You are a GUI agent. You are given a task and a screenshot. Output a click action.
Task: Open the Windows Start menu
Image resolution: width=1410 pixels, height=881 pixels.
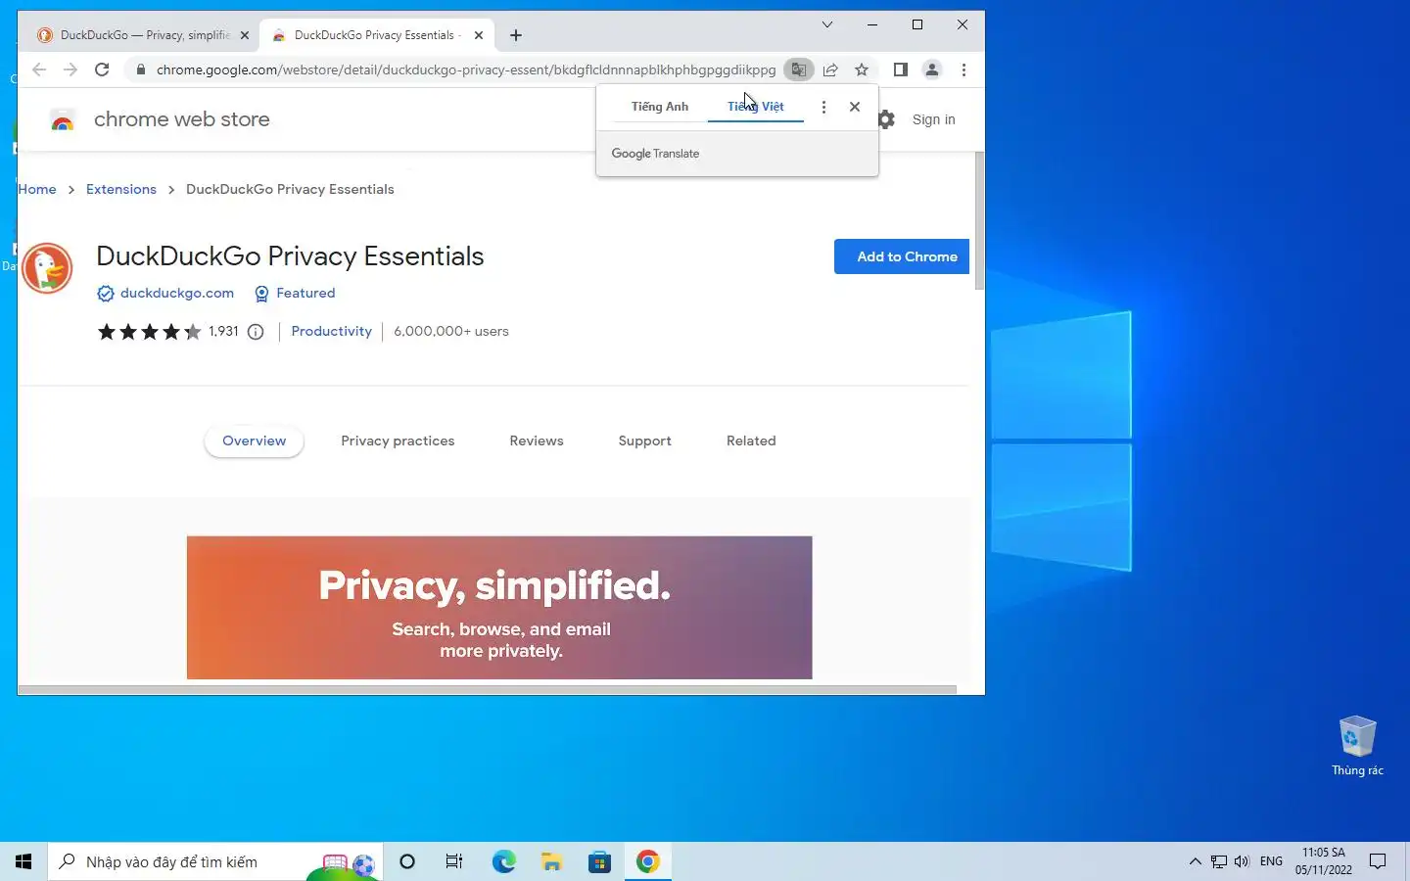[x=23, y=861]
